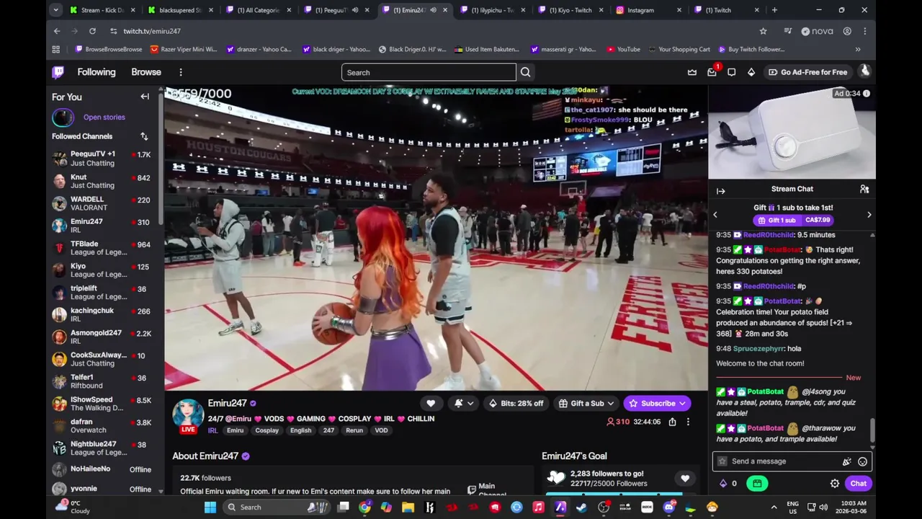Viewport: 922px width, 519px height.
Task: Click the Cosplay stream tag
Action: [x=267, y=430]
